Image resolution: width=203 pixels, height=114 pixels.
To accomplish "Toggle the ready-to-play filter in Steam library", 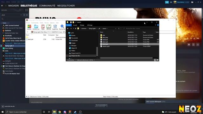I will (27, 15).
